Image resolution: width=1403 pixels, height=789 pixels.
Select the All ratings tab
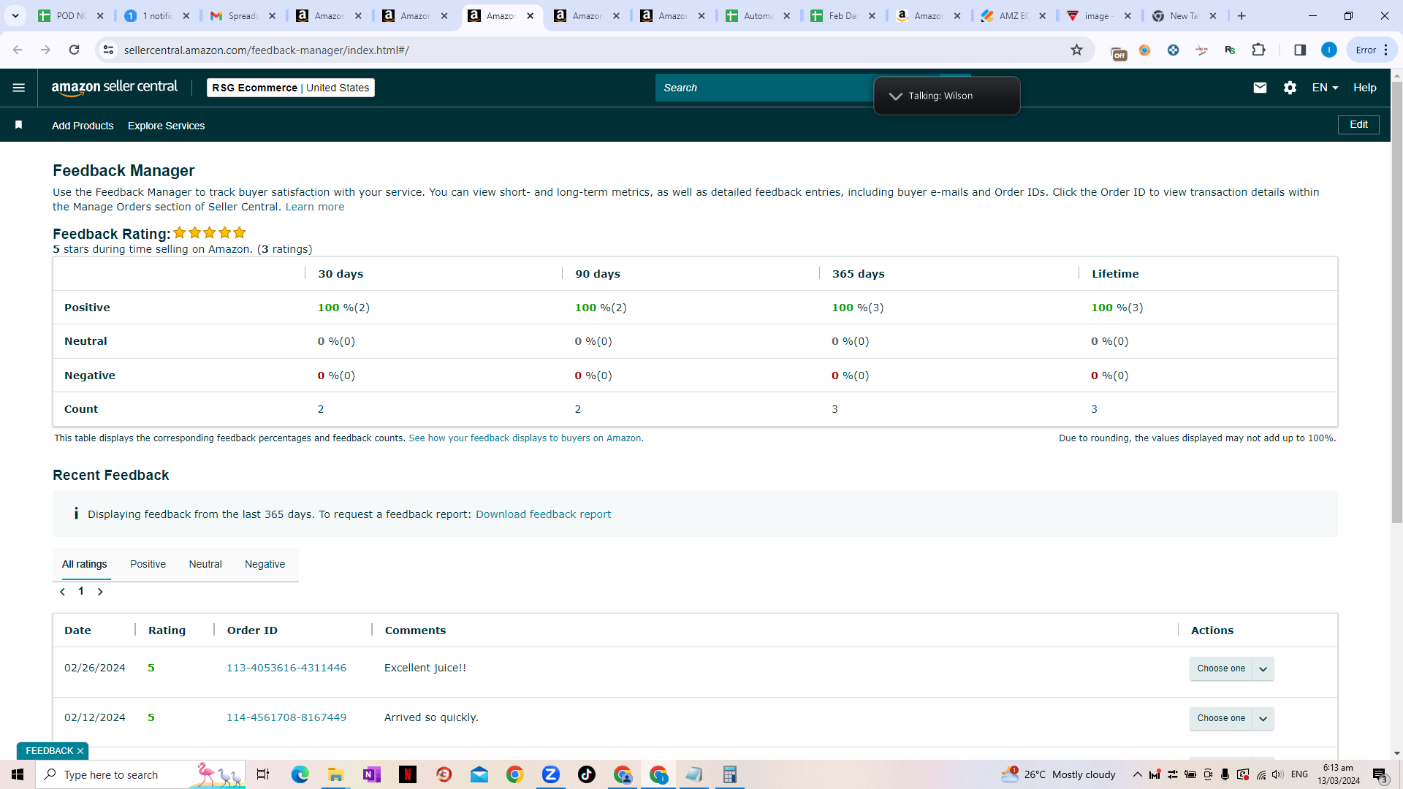coord(84,564)
